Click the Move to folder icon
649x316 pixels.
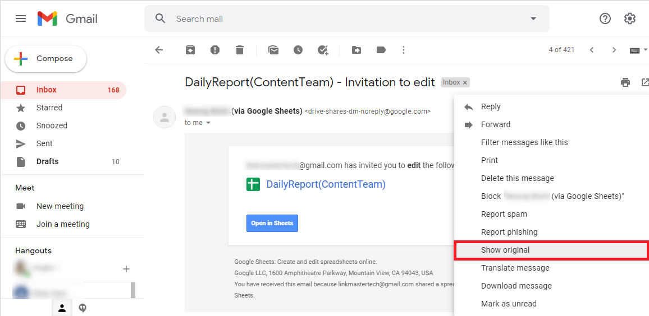(x=357, y=50)
